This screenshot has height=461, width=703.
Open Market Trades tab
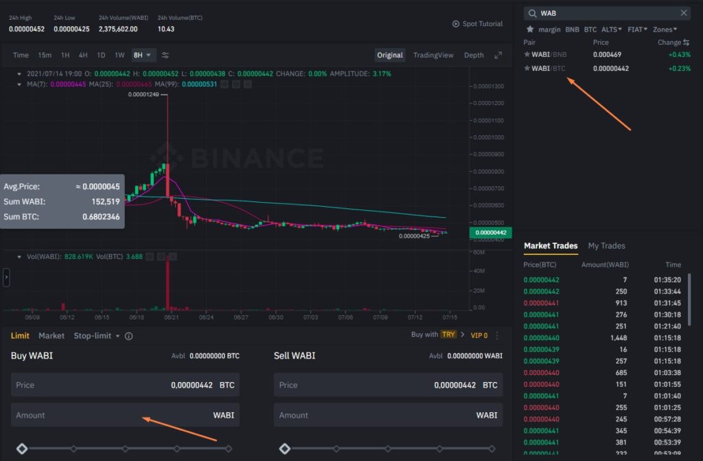pos(551,246)
